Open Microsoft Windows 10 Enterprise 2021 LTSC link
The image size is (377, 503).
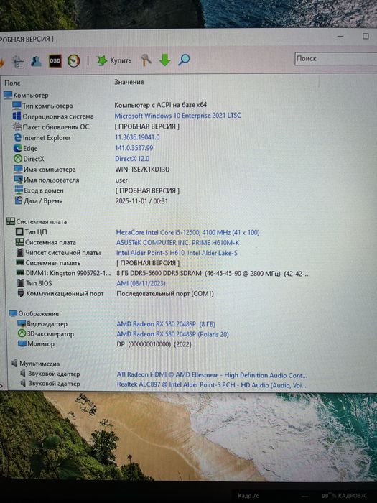click(x=178, y=116)
